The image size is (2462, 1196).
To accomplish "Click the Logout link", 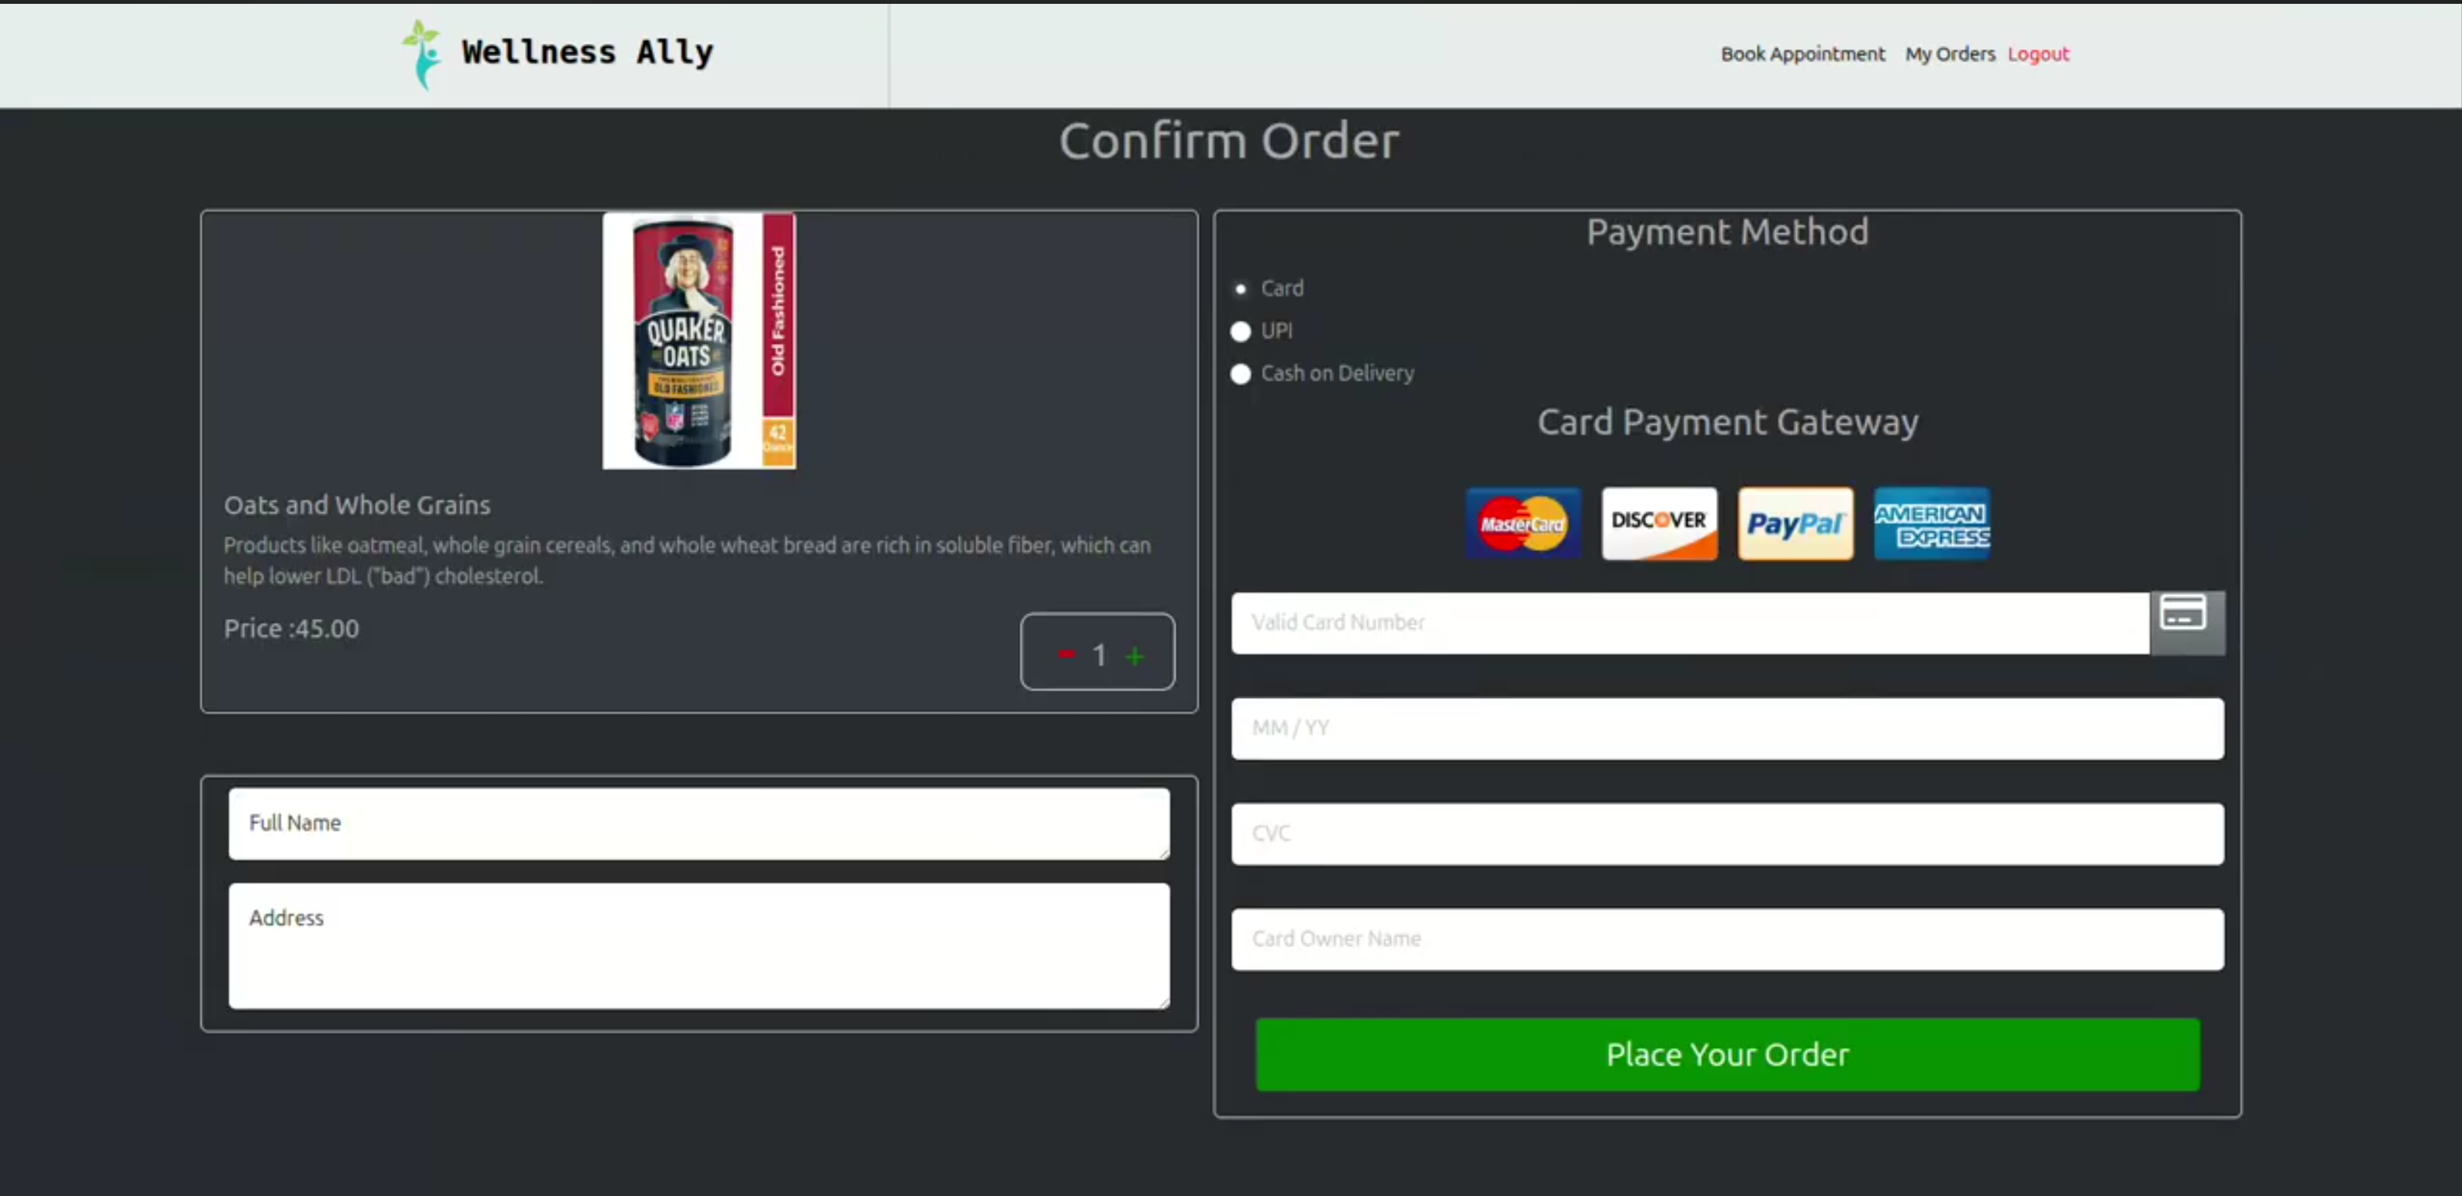I will point(2038,55).
